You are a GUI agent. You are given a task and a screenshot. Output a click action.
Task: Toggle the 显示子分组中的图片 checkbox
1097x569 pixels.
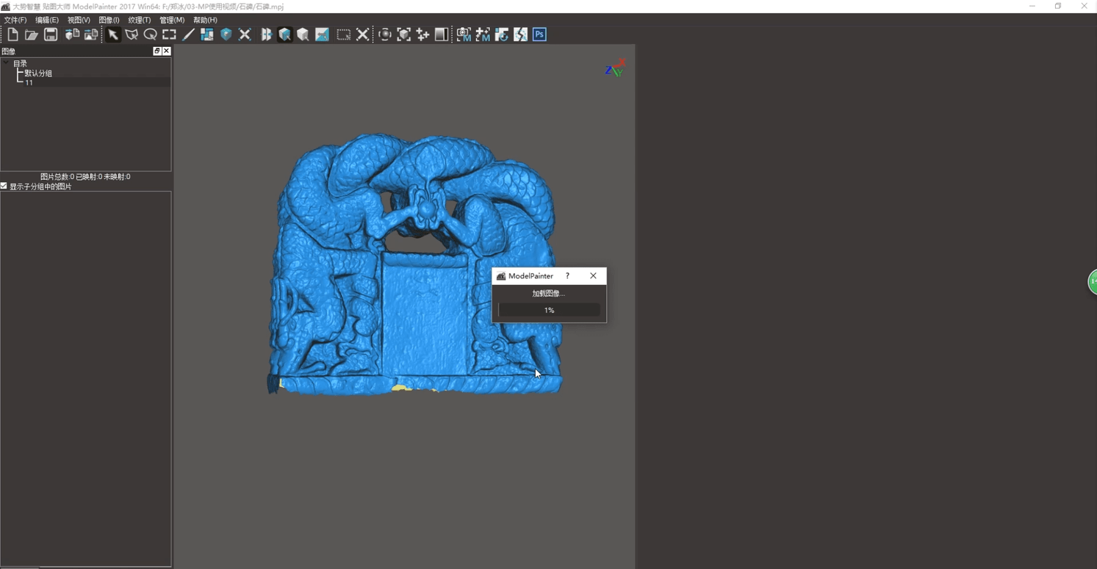pyautogui.click(x=4, y=186)
